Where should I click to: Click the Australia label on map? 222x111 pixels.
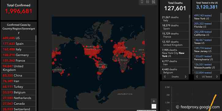[58, 70]
